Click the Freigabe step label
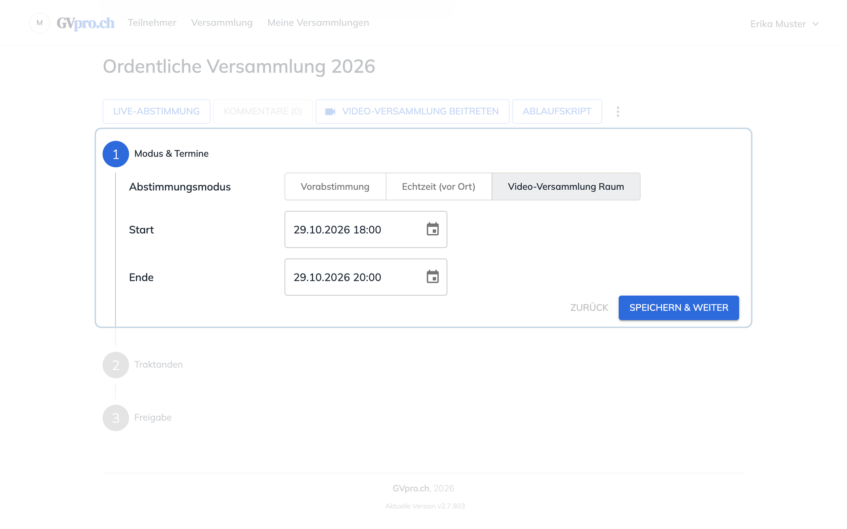The image size is (847, 529). (153, 417)
